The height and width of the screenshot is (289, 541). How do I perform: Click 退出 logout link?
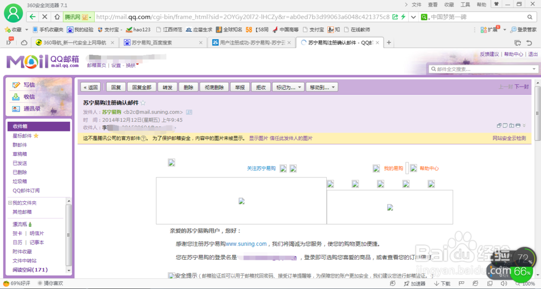tap(533, 54)
